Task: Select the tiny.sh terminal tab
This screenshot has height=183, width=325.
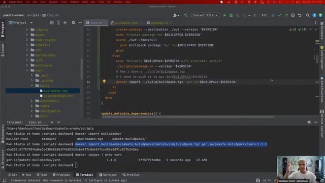Action: 36,122
